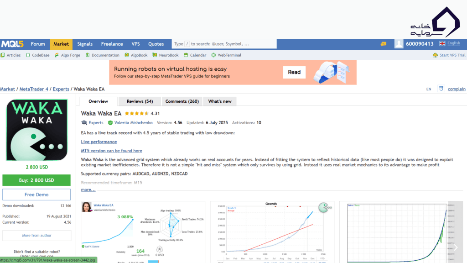Screen dimensions: 467x263
Task: Select Signals in the top menu
Action: point(85,44)
